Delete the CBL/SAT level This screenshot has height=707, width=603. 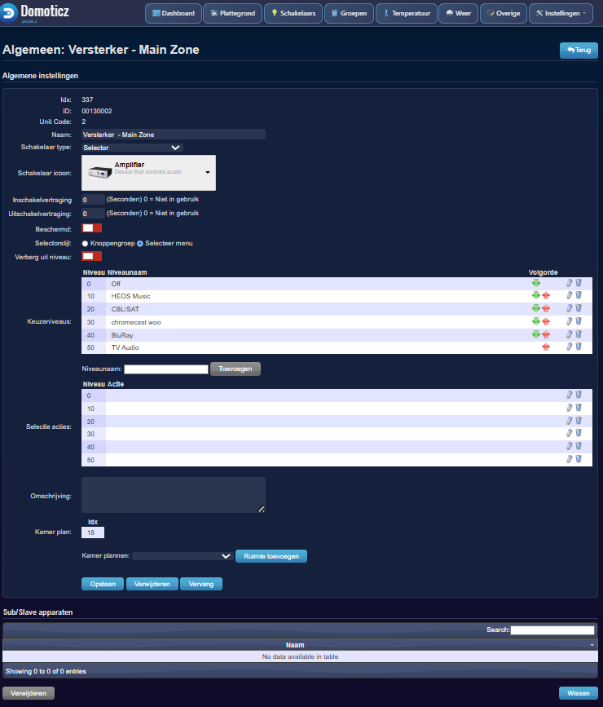pyautogui.click(x=579, y=309)
